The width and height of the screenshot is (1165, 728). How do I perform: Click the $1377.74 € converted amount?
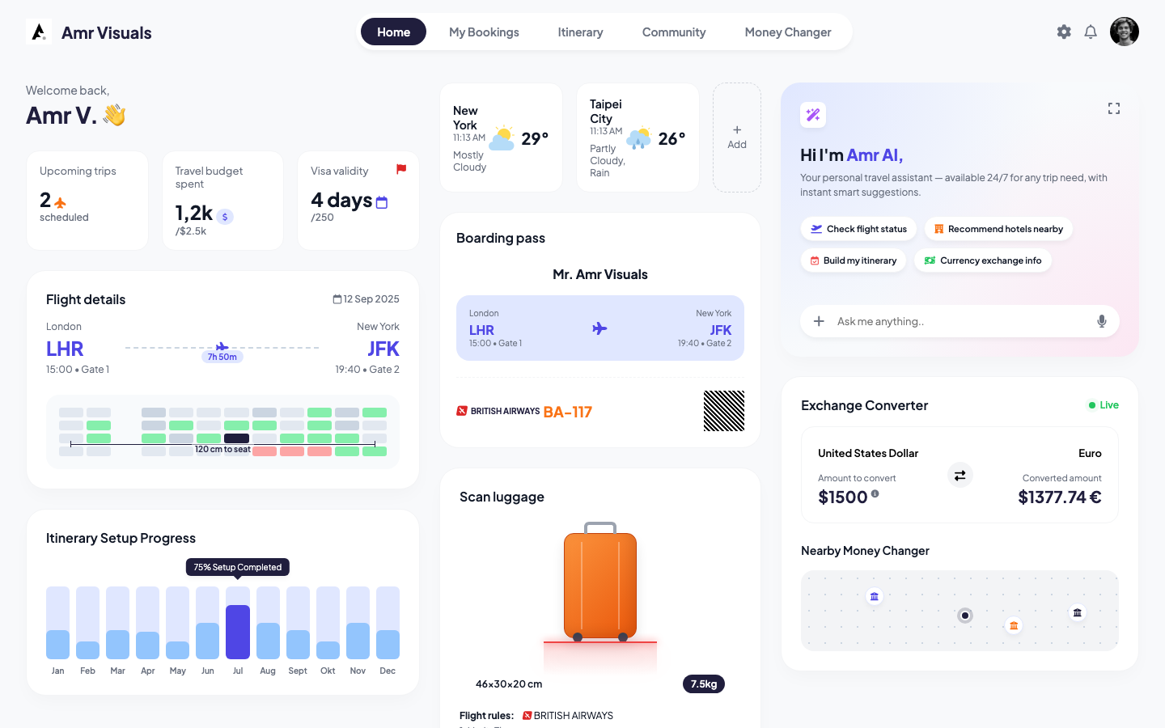pos(1060,497)
